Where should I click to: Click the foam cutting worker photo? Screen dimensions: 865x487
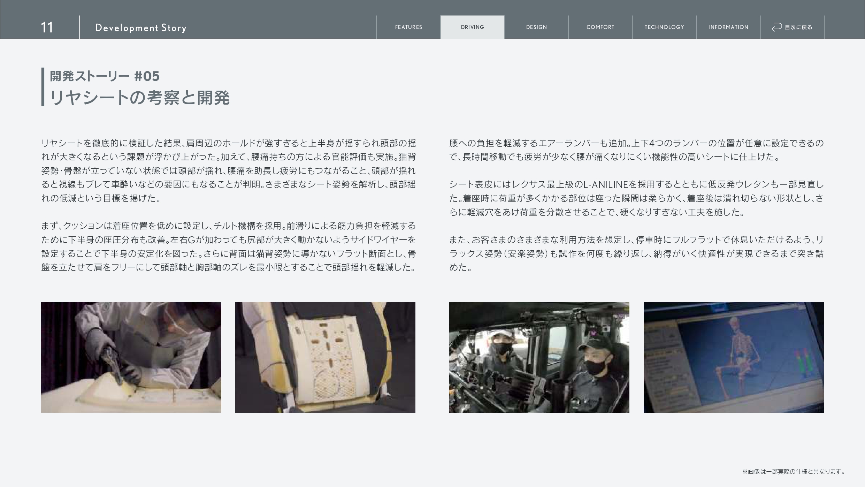point(131,357)
